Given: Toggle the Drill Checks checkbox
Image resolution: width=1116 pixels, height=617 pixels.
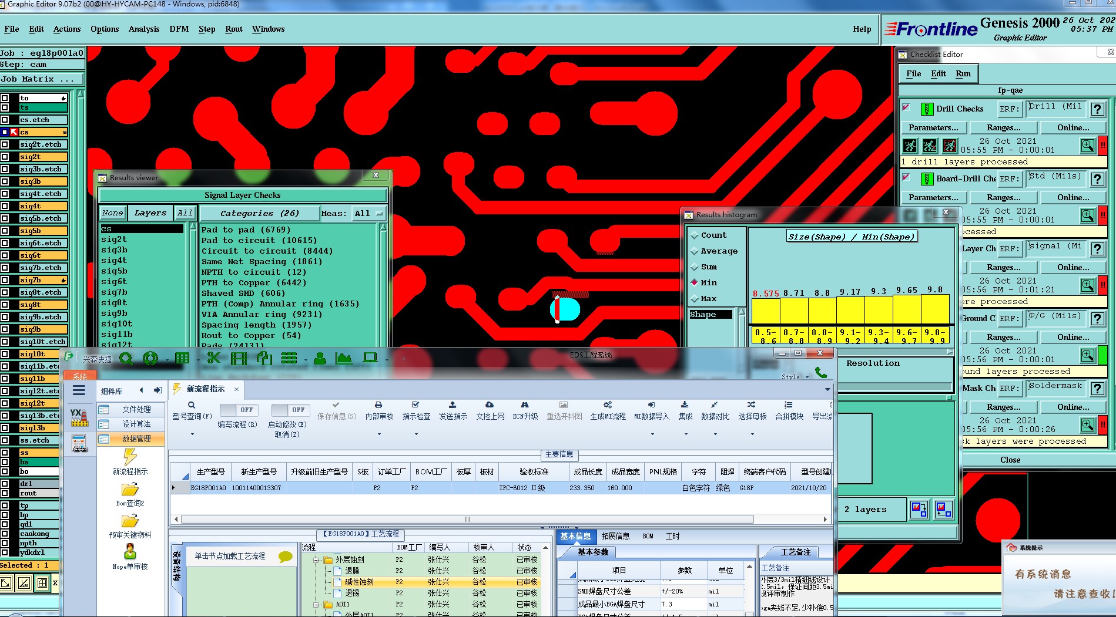Looking at the screenshot, I should 906,107.
